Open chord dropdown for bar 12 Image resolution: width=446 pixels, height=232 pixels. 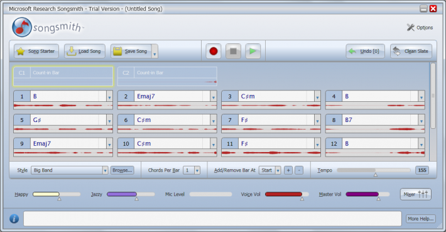coord(422,143)
